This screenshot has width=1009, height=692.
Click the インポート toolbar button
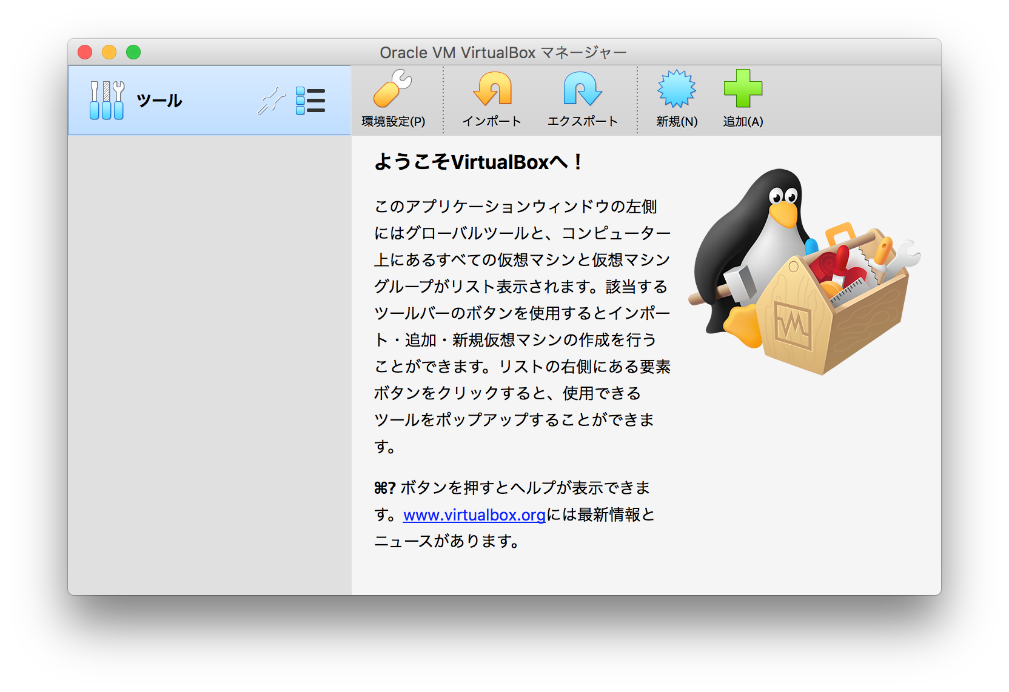(492, 100)
